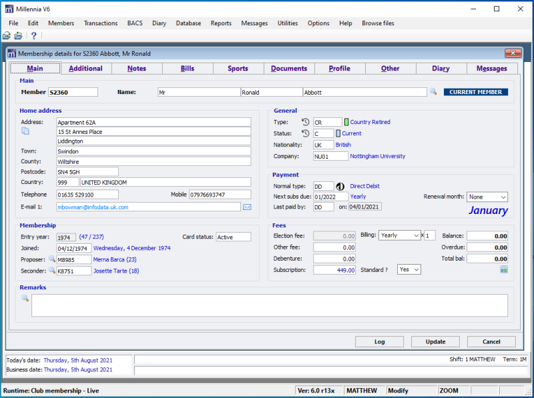This screenshot has height=398, width=534.
Task: Click the CURRENT MEMBER status indicator
Action: coord(475,91)
